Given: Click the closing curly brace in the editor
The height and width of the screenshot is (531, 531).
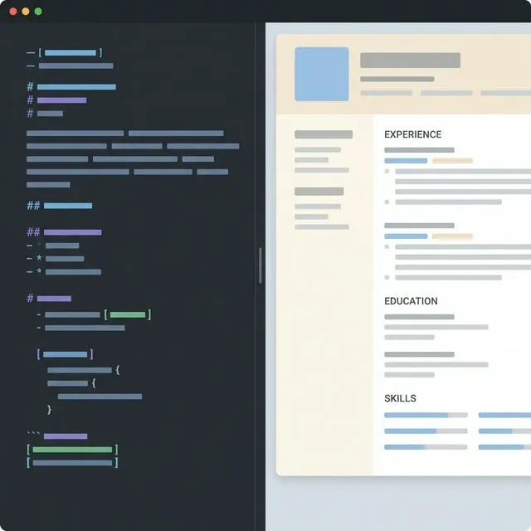Looking at the screenshot, I should [50, 409].
